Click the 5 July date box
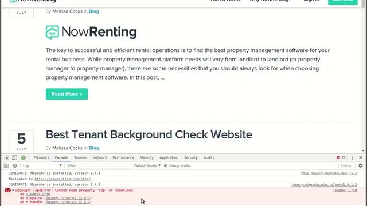 tap(22, 141)
